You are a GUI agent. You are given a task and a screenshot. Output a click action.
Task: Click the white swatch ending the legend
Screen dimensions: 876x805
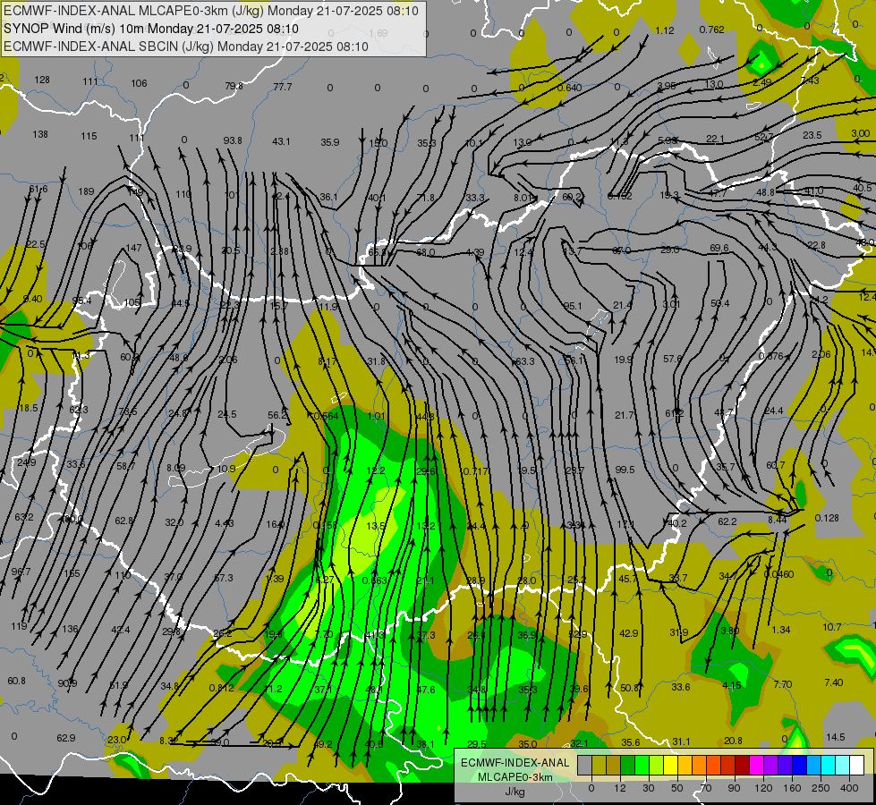(x=857, y=765)
